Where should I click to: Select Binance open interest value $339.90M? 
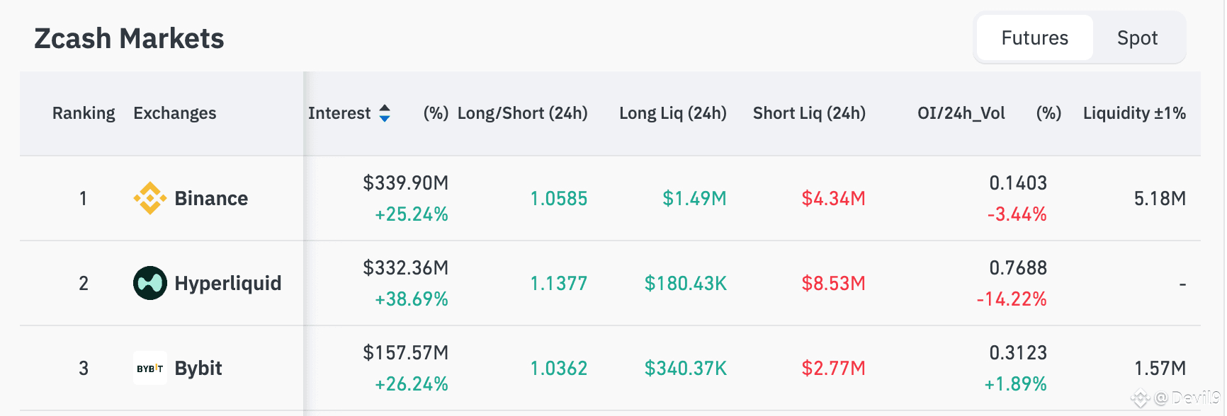pyautogui.click(x=405, y=183)
